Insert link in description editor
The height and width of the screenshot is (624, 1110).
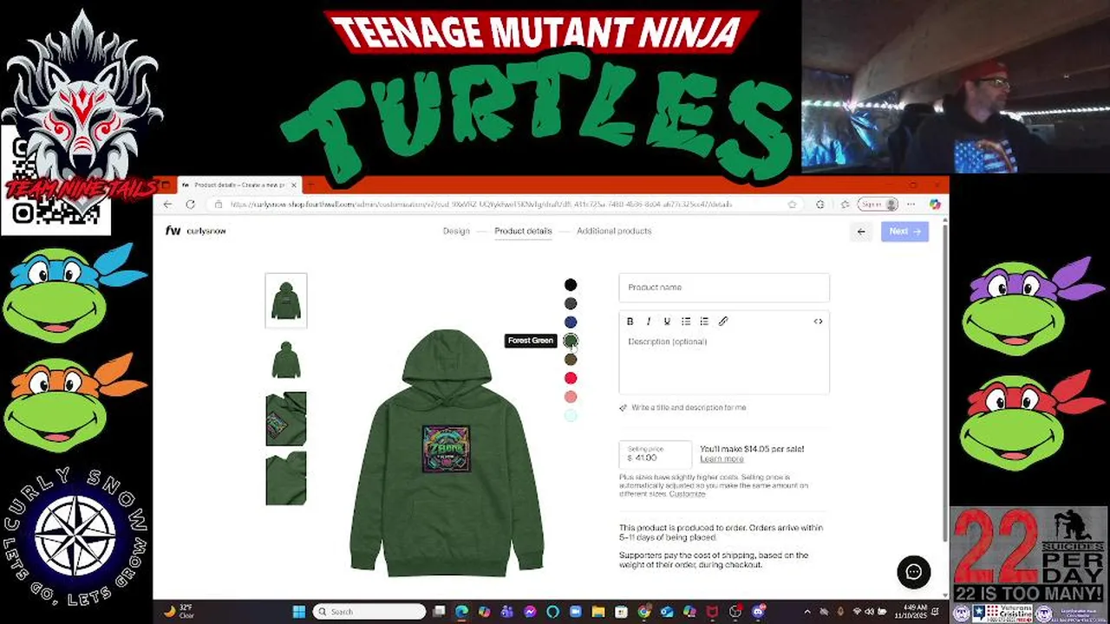[x=723, y=322]
